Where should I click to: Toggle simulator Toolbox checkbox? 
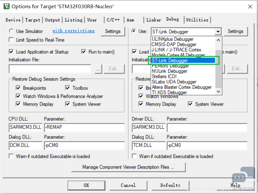(x=68, y=88)
